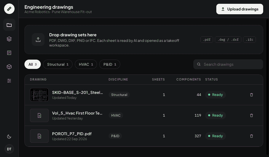Click the DRAWING column header
Screen dimensions: 269x157
click(38, 79)
